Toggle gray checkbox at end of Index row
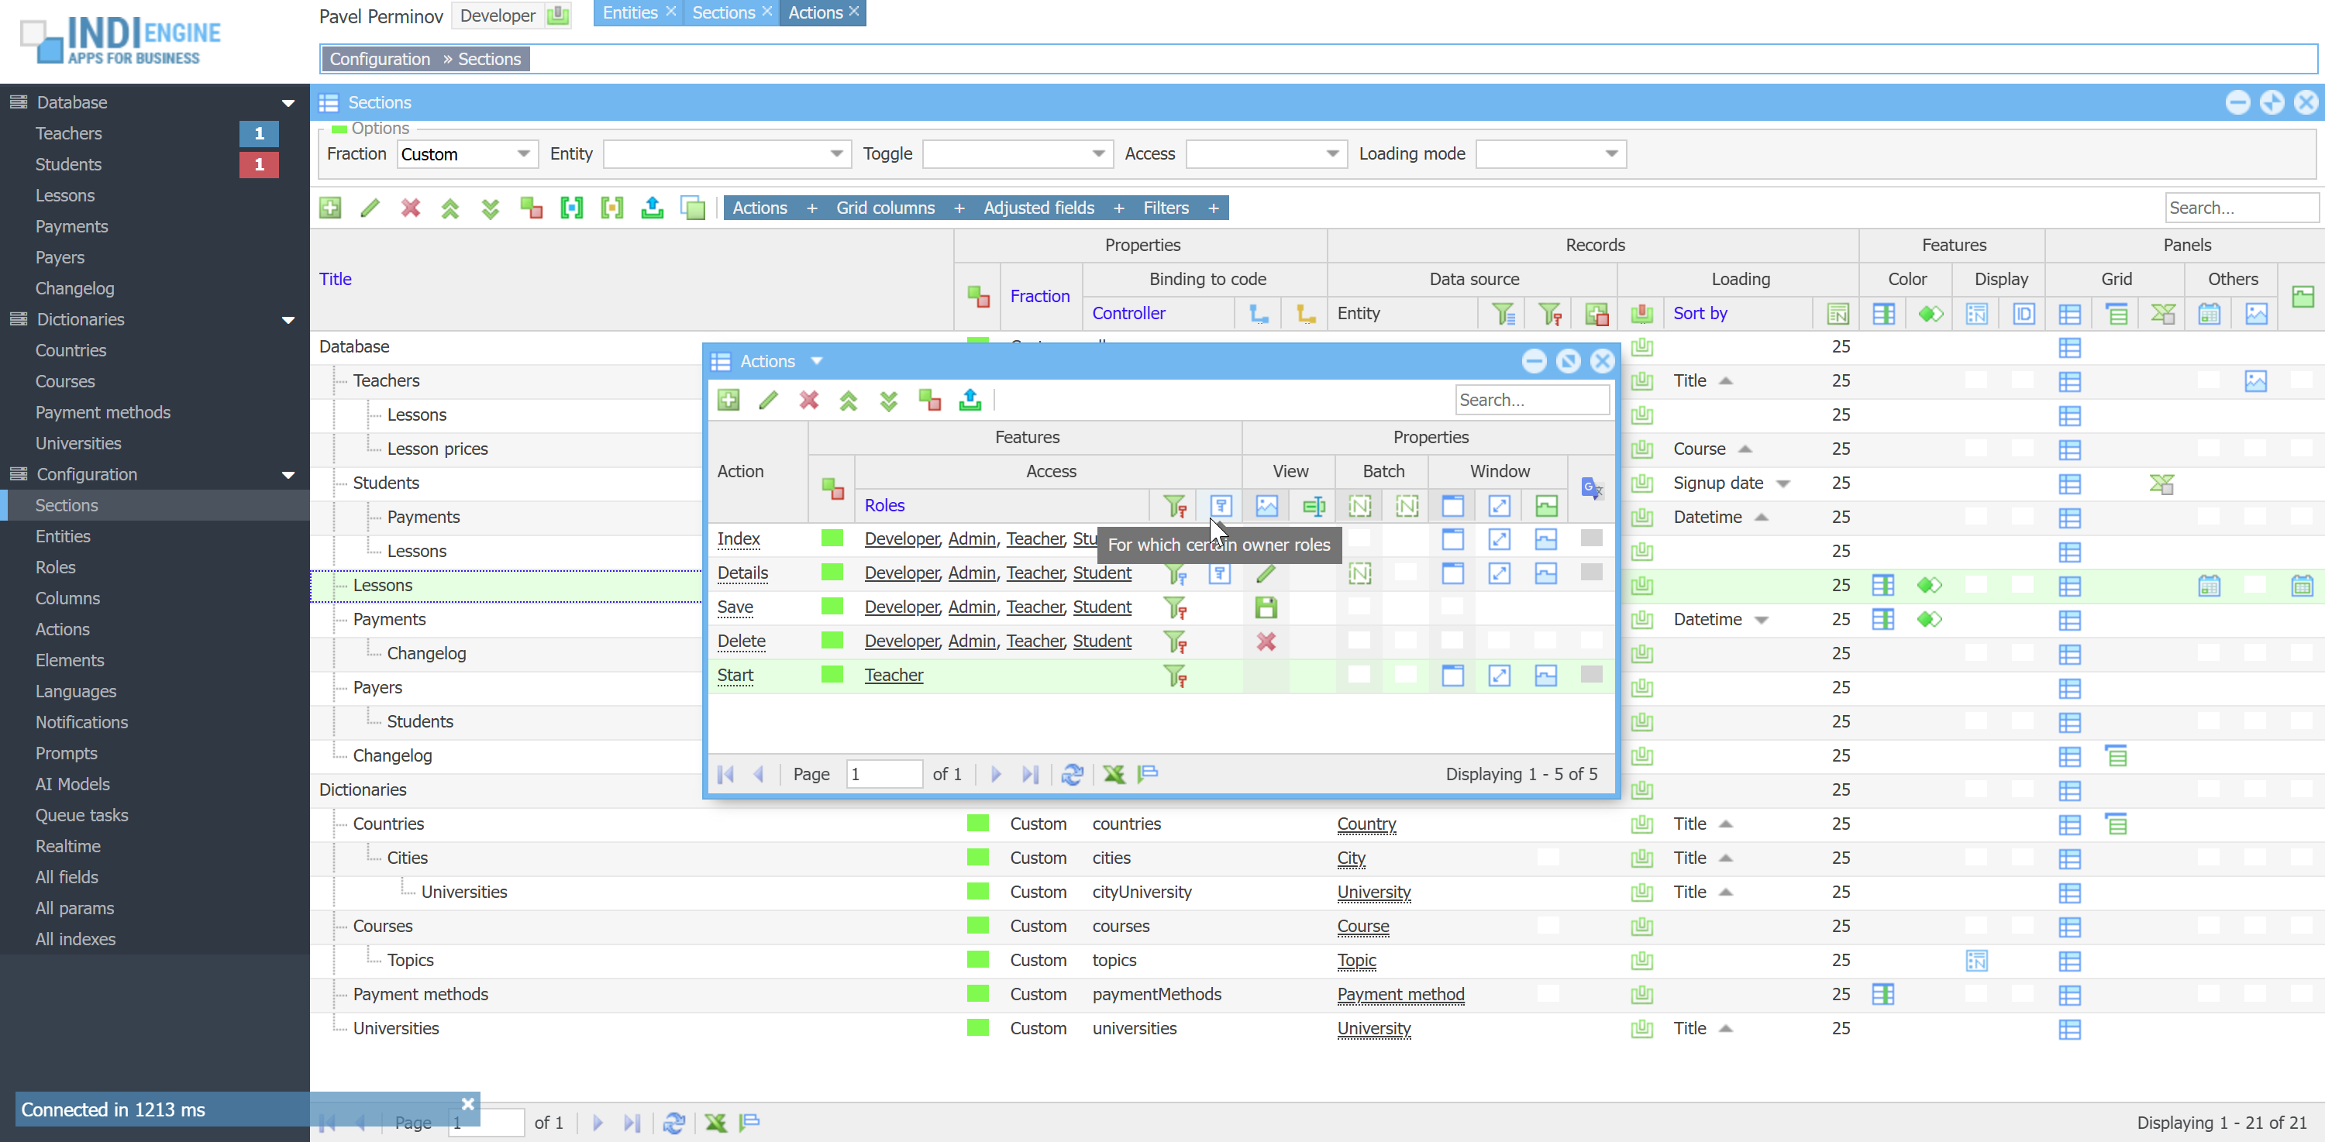Image resolution: width=2325 pixels, height=1142 pixels. click(x=1591, y=538)
